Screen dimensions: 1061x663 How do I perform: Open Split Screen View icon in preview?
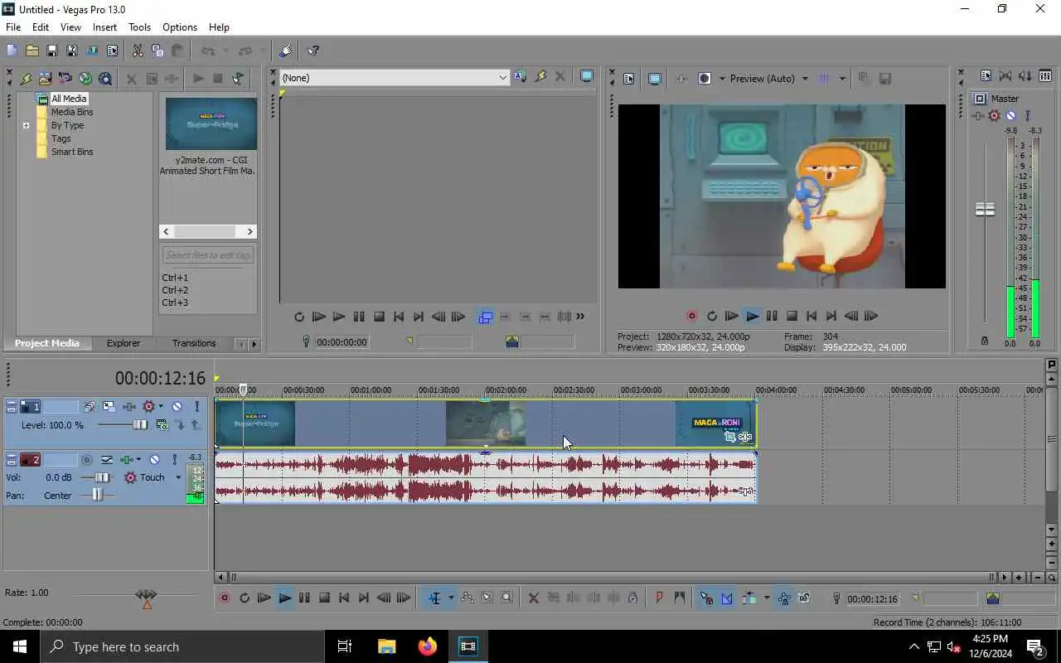705,79
